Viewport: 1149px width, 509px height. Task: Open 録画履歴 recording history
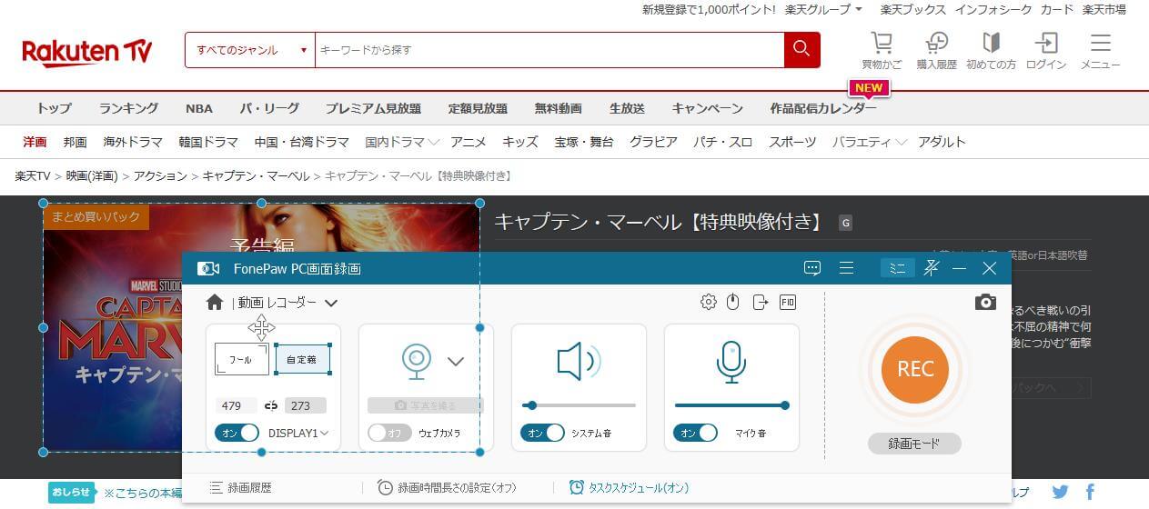point(240,488)
